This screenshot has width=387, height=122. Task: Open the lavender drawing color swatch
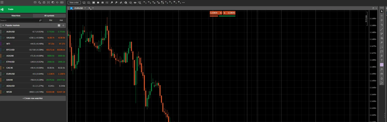[382, 65]
